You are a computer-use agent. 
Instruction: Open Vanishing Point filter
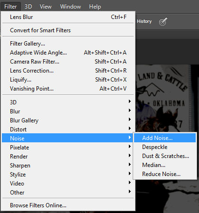coord(68,89)
